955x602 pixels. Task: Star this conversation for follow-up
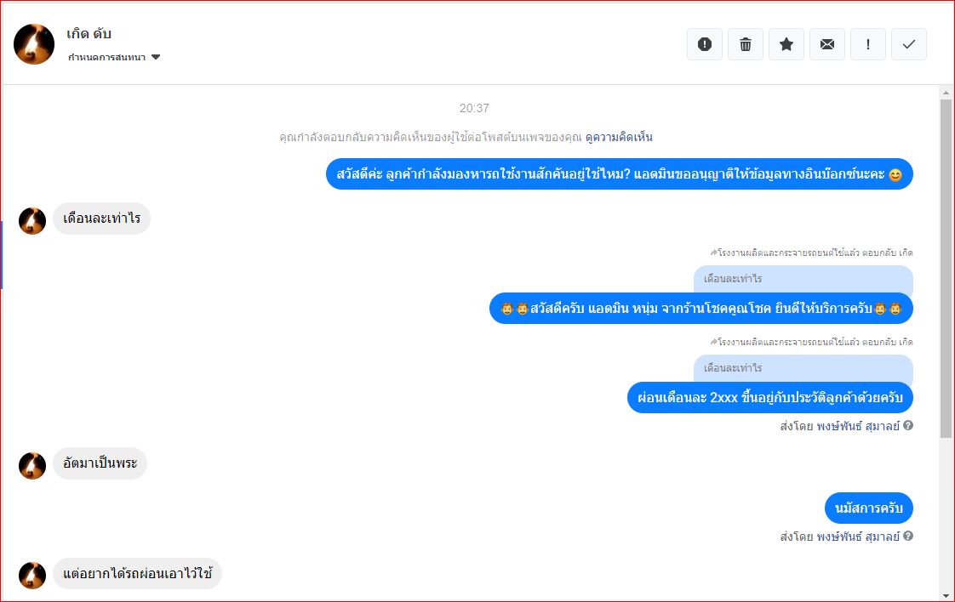point(786,44)
